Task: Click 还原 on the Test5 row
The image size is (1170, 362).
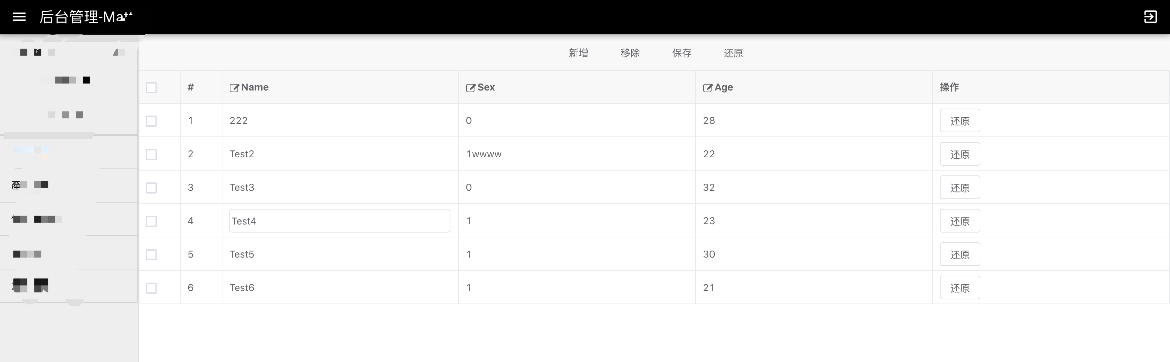Action: 960,254
